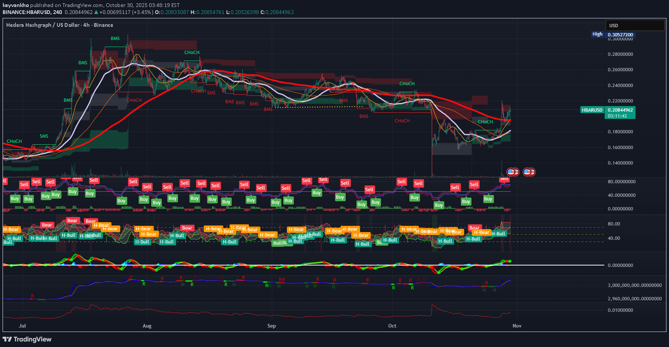
Task: Select the green SMS label near July
Action: (x=44, y=136)
